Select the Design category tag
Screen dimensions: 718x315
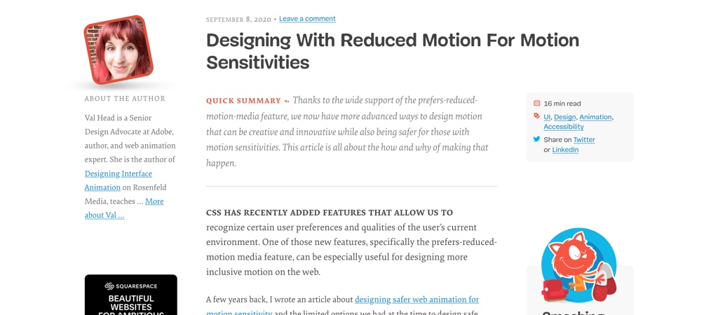pyautogui.click(x=564, y=117)
